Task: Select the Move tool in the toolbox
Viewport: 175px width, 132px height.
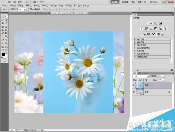Action: point(6,17)
